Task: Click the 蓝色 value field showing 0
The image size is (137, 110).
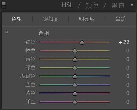Action: click(x=128, y=85)
